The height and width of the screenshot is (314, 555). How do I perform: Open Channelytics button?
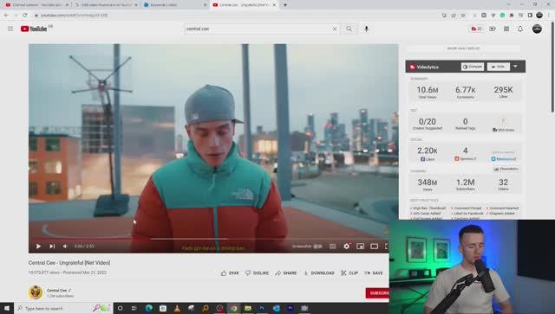[506, 170]
